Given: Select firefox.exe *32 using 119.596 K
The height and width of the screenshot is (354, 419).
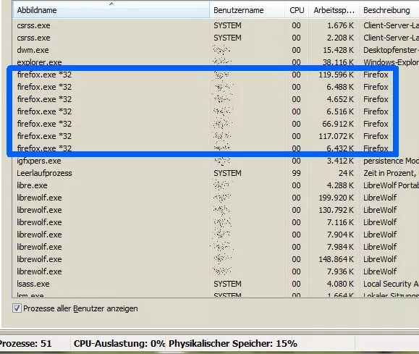Looking at the screenshot, I should pos(216,75).
